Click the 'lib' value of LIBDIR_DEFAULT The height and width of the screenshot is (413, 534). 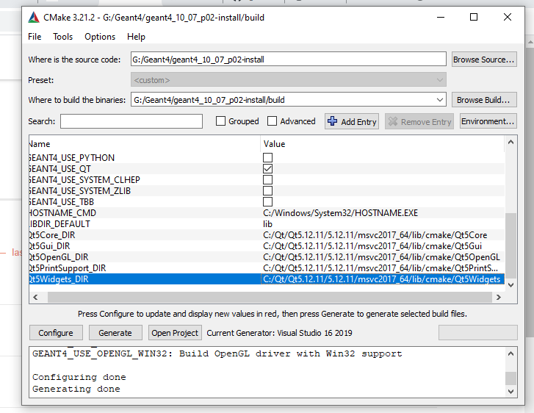(x=267, y=224)
